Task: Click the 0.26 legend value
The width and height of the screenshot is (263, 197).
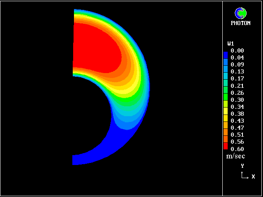Action: pos(237,93)
